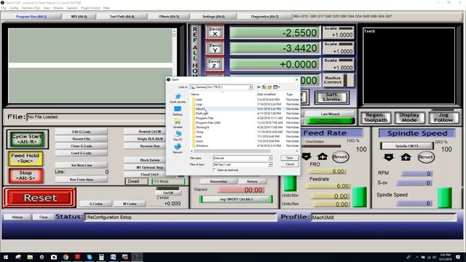Click Cycle Start Alt-R
This screenshot has width=466, height=262.
click(27, 139)
